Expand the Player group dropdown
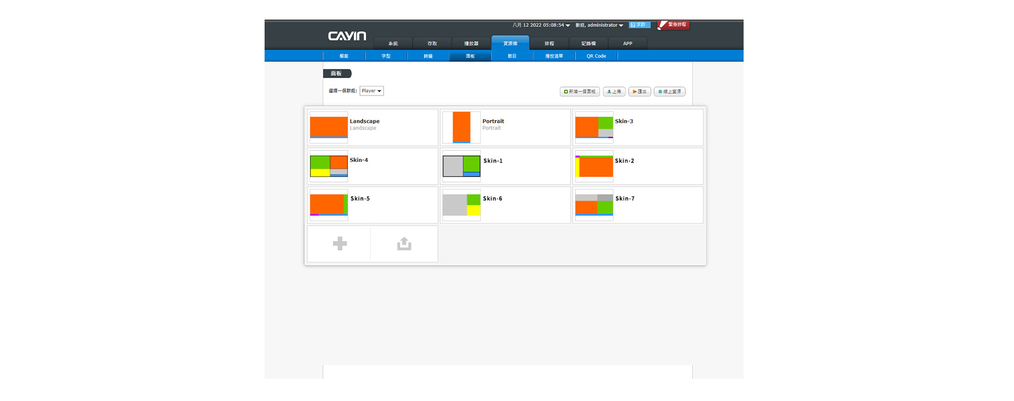Viewport: 1014px width, 401px height. click(x=371, y=91)
